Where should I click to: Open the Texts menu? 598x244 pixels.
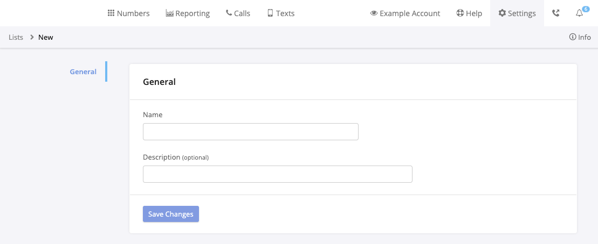pyautogui.click(x=281, y=13)
